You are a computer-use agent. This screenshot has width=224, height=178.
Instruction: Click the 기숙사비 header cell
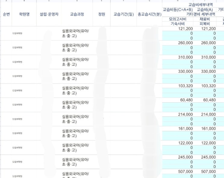click(x=178, y=24)
